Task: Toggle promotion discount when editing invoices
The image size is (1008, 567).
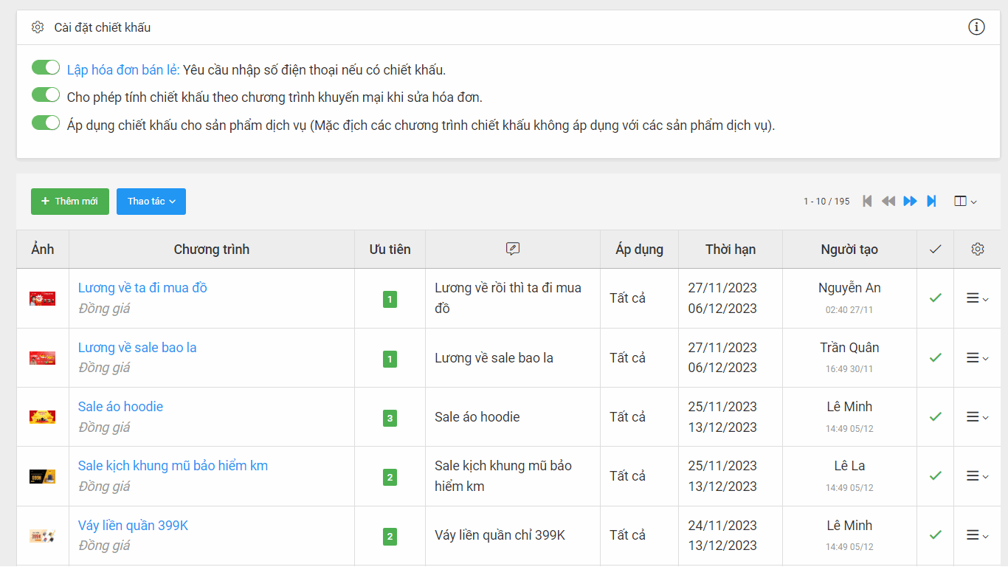Action: 46,95
